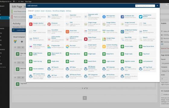Click the search by element name field
Image resolution: width=169 pixels, height=108 pixels.
[x=145, y=6]
